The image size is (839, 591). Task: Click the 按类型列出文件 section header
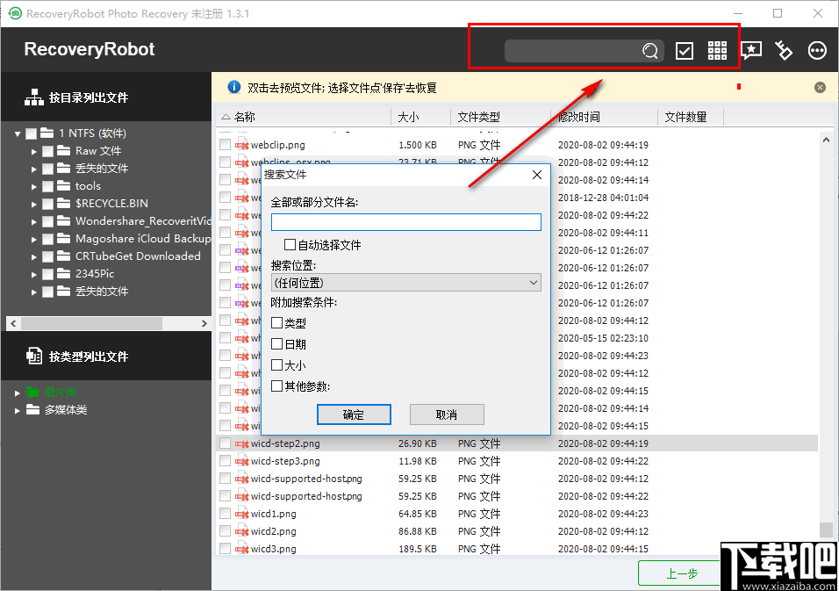point(106,356)
